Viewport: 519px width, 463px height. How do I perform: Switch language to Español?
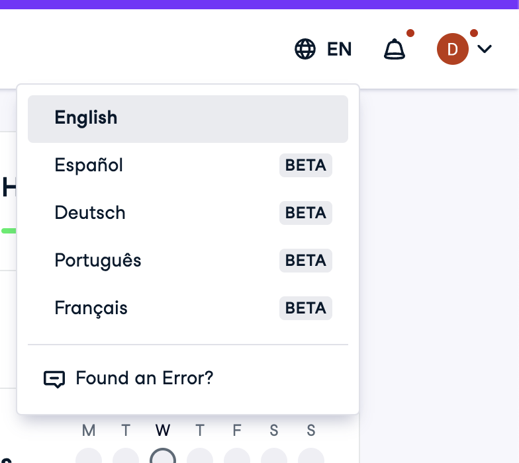coord(89,165)
